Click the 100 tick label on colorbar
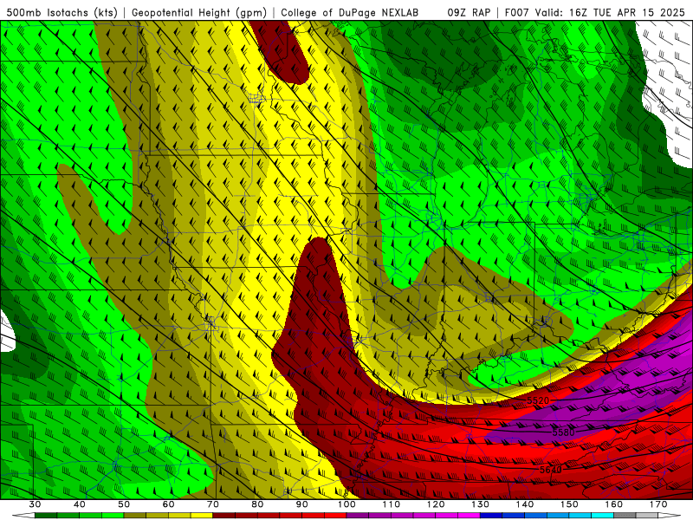This screenshot has width=693, height=520. pos(346,504)
